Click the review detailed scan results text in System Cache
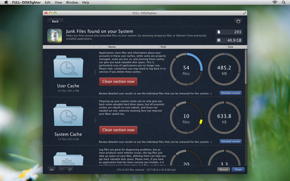 point(156,142)
